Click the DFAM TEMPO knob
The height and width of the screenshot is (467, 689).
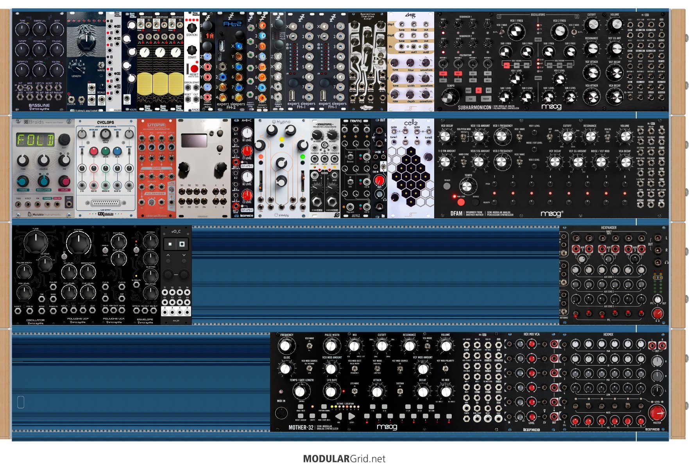click(x=467, y=187)
